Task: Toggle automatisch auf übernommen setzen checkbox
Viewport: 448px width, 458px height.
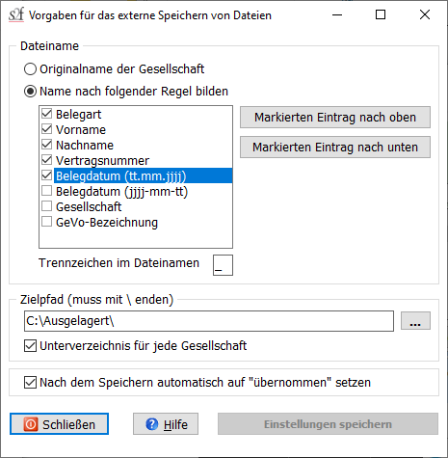Action: [x=30, y=383]
